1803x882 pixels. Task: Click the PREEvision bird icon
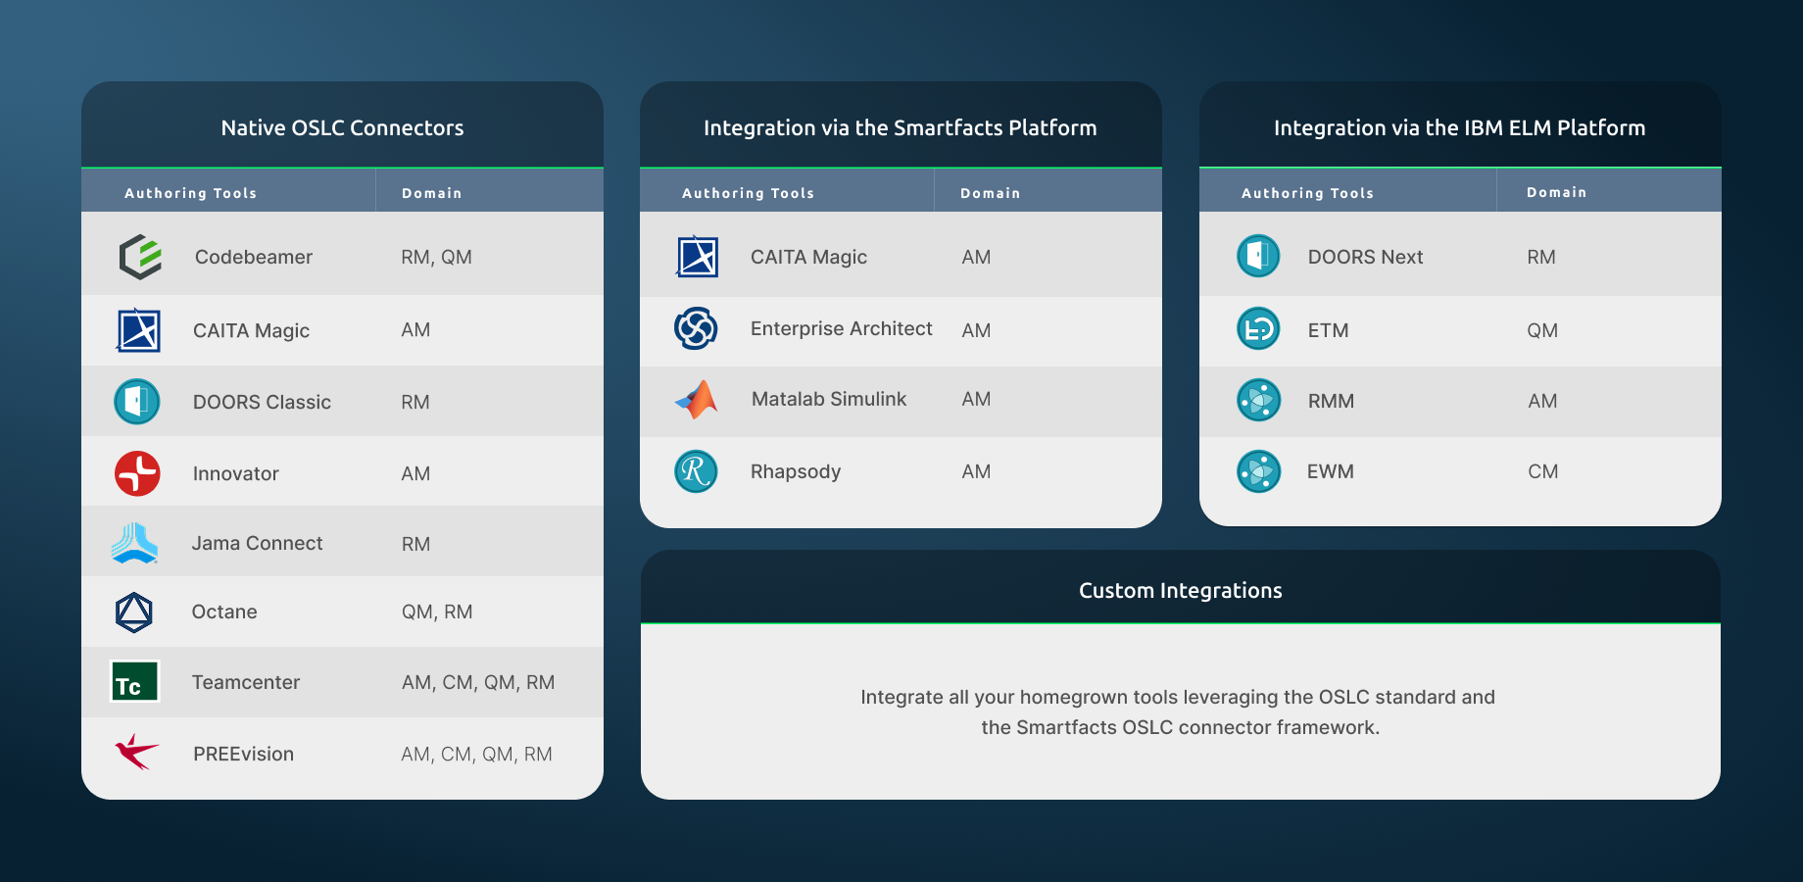(x=136, y=753)
